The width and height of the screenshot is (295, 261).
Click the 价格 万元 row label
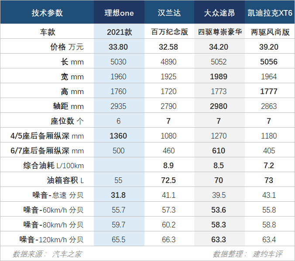(x=67, y=47)
